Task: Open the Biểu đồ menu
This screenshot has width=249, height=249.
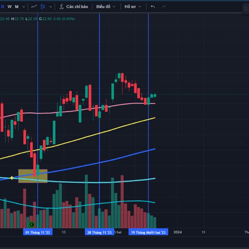Action: pos(103,7)
